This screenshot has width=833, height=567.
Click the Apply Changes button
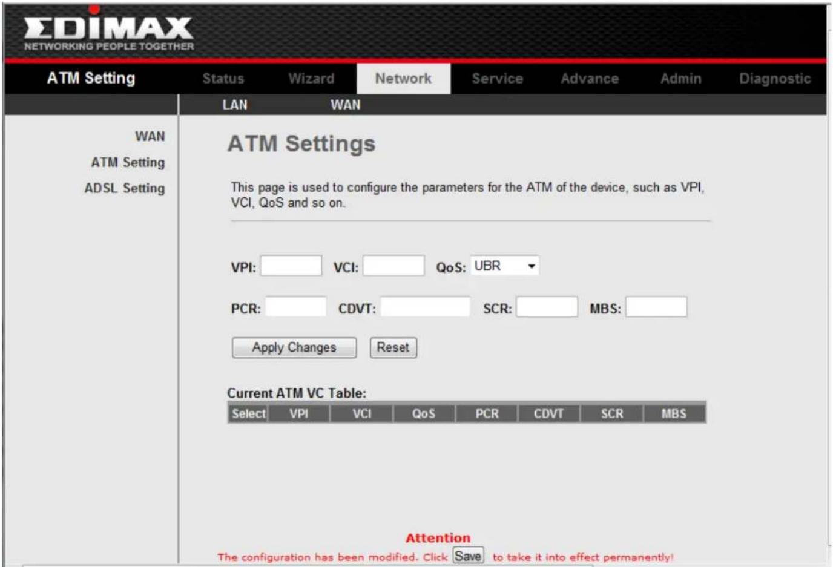294,347
